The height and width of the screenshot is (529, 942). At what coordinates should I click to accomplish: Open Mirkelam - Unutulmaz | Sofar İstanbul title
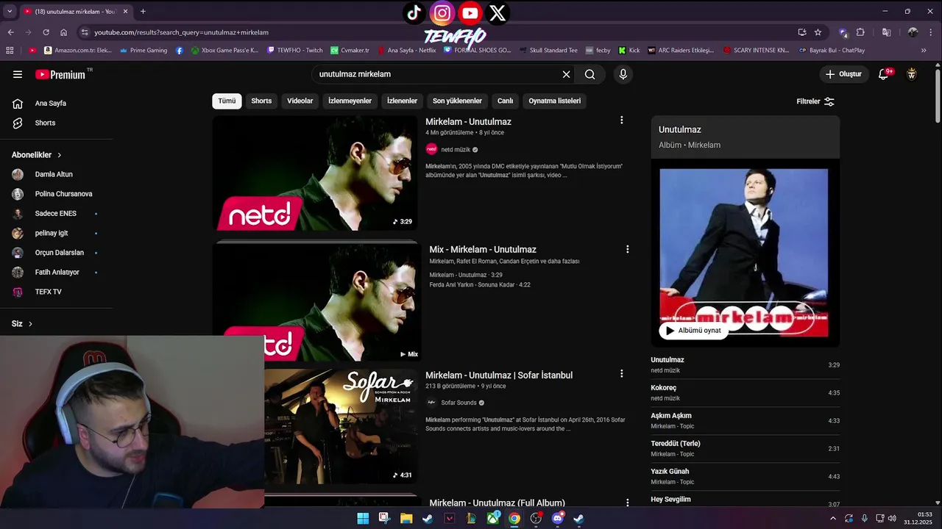click(499, 375)
